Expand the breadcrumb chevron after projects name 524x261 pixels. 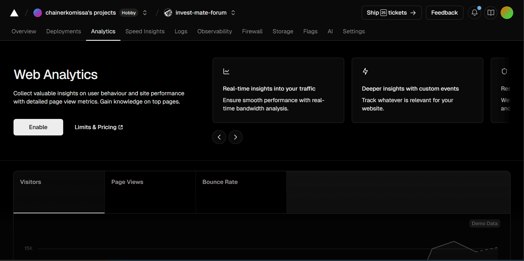coord(145,13)
